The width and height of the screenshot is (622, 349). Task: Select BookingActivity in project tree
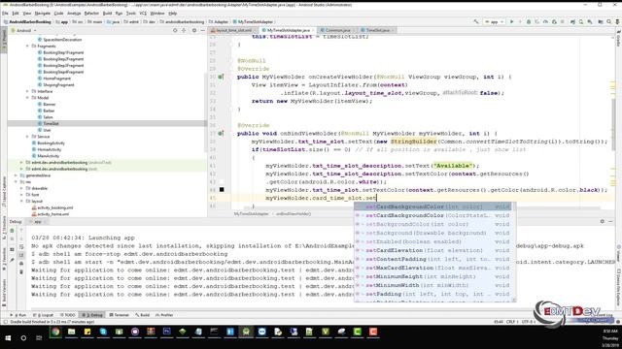[x=51, y=143]
